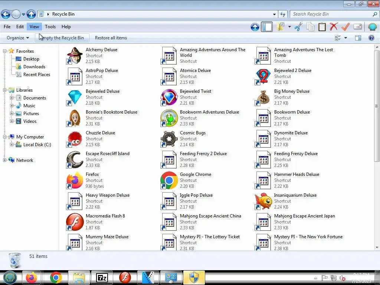Open the address bar history dropdown
Image resolution: width=380 pixels, height=285 pixels.
274,14
